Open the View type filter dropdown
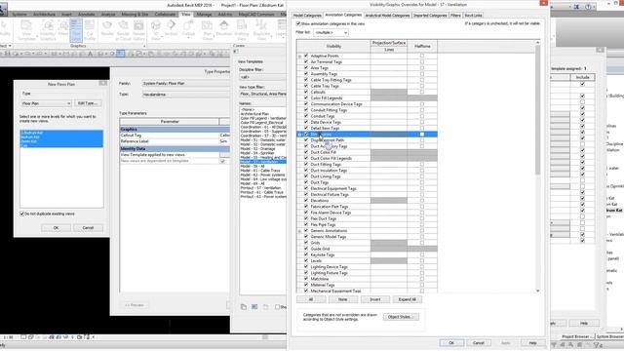The width and height of the screenshot is (624, 351). [x=262, y=94]
